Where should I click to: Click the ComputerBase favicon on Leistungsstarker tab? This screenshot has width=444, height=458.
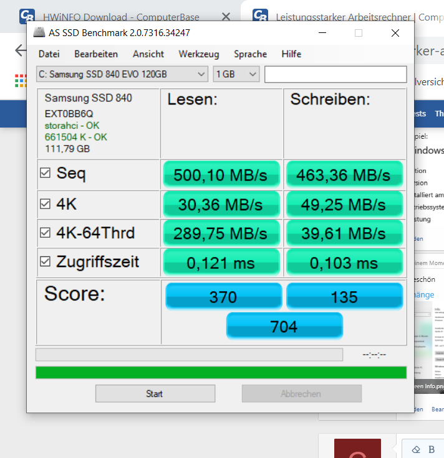click(260, 15)
